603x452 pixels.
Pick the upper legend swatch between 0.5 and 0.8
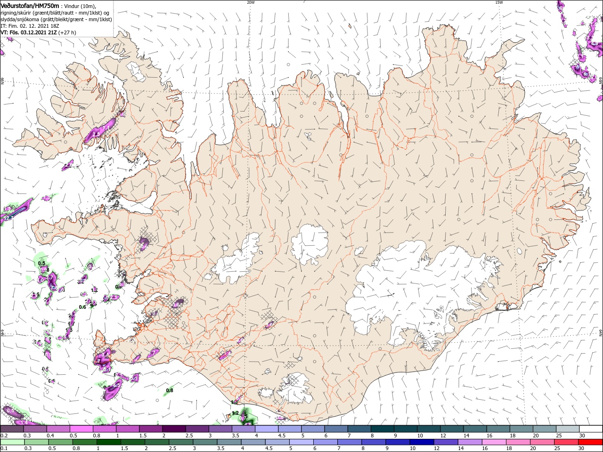[x=81, y=429]
